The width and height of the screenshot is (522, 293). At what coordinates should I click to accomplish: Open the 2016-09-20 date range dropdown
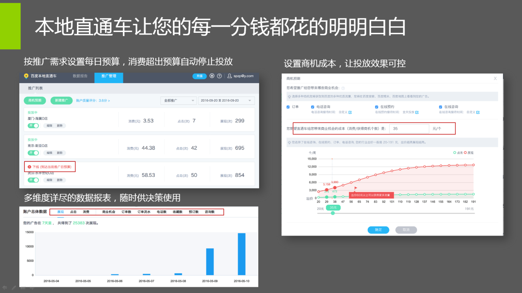tap(226, 101)
